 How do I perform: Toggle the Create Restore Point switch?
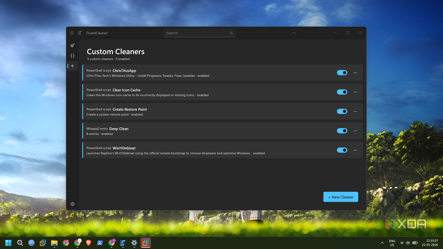(342, 111)
